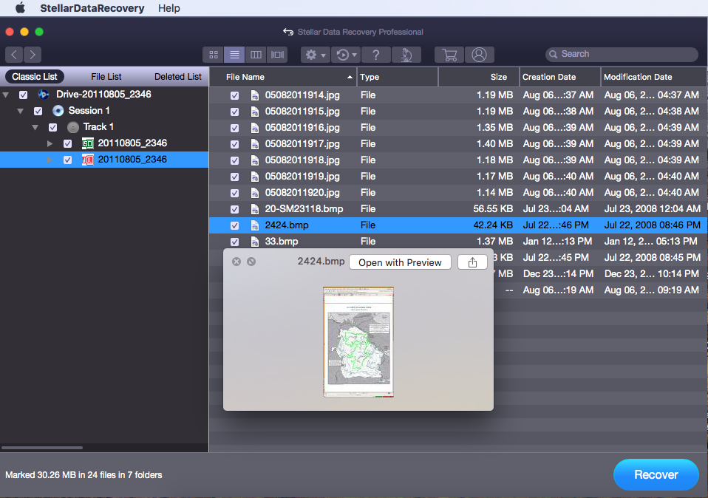Select the 05082011915.jpg file row
This screenshot has width=708, height=498.
[458, 112]
